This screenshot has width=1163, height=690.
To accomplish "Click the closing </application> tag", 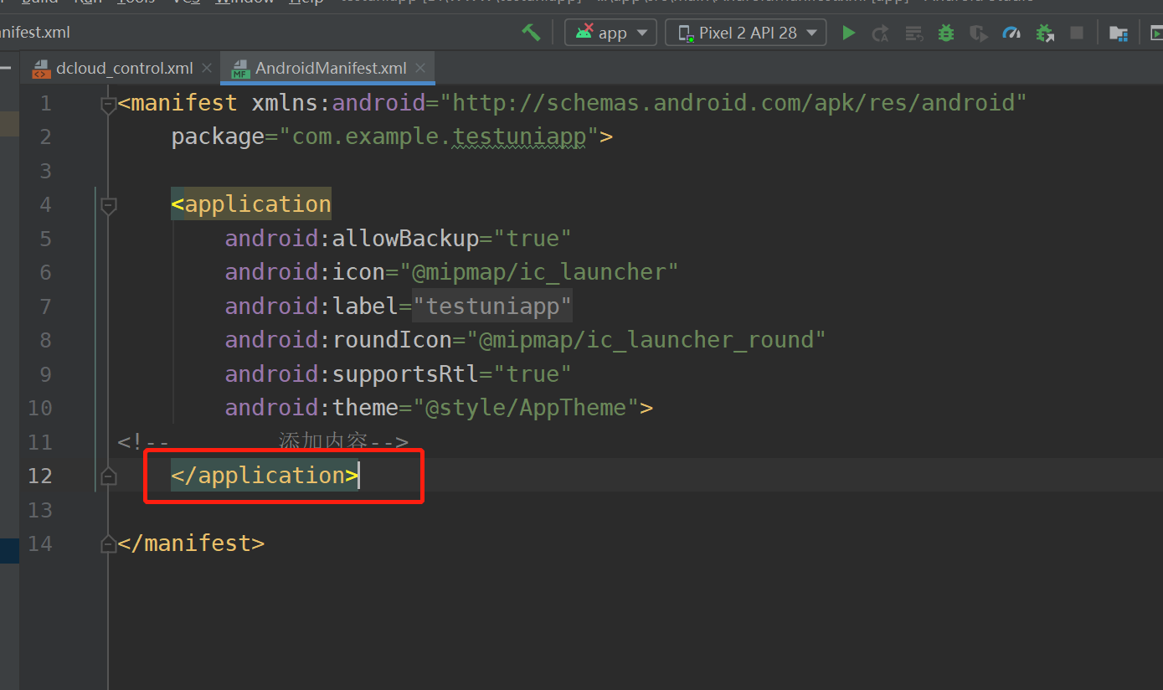I will coord(265,476).
